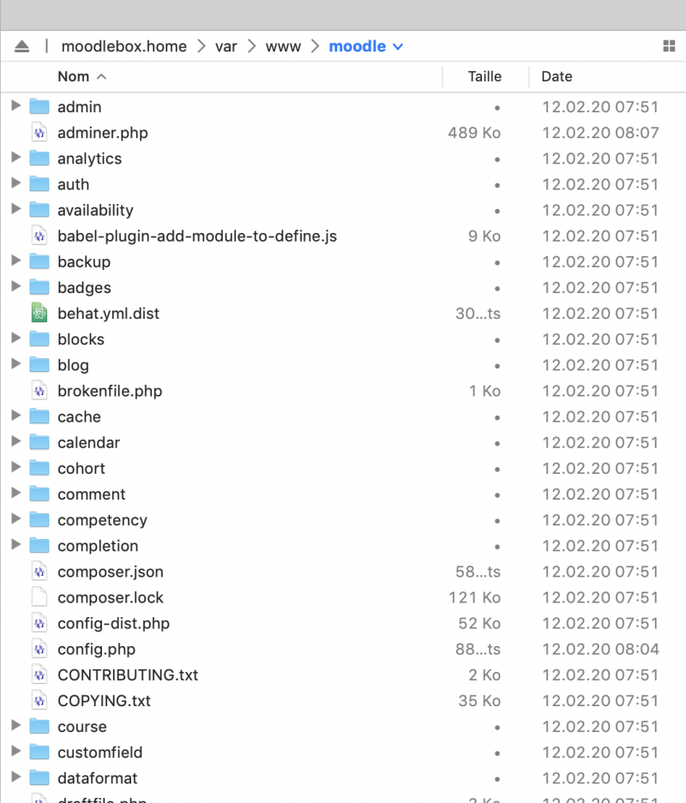Viewport: 686px width, 803px height.
Task: Go to the var folder in path bar
Action: [x=226, y=46]
